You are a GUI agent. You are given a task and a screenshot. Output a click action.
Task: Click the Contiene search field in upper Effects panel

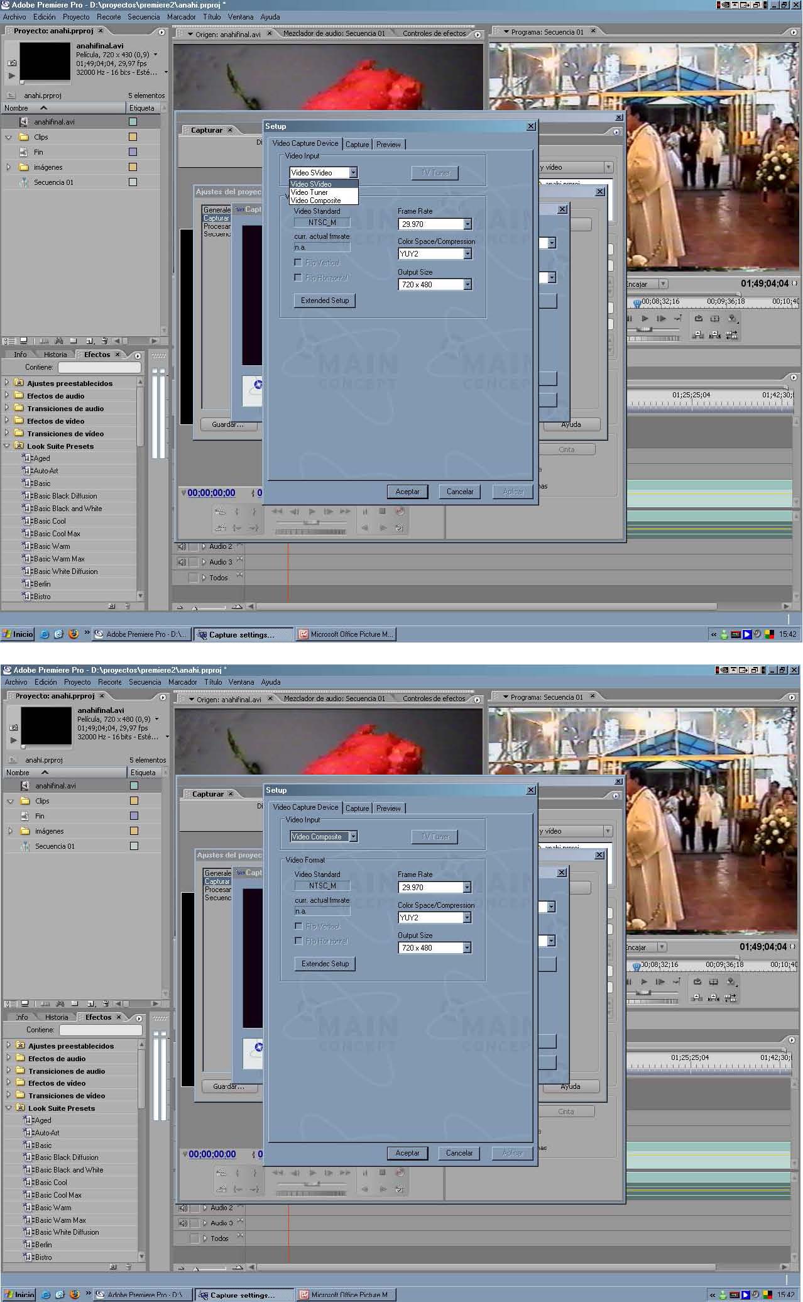coord(99,367)
